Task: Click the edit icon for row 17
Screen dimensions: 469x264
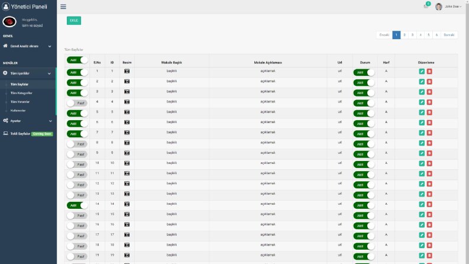Action: point(422,235)
